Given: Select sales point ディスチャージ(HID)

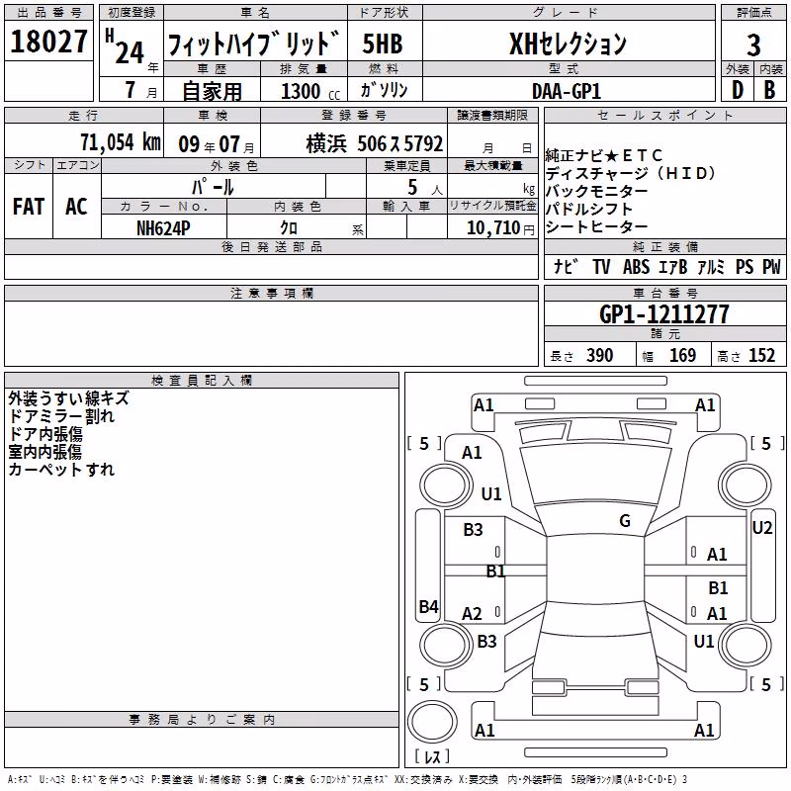Looking at the screenshot, I should point(630,174).
